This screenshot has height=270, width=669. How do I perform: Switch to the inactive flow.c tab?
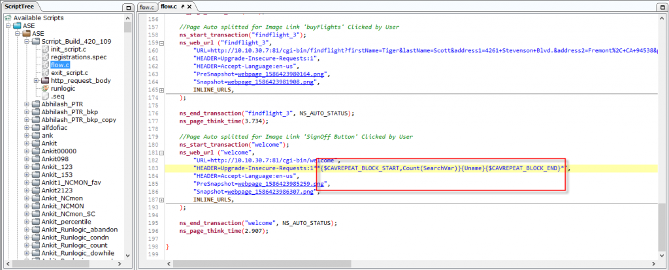coord(146,7)
